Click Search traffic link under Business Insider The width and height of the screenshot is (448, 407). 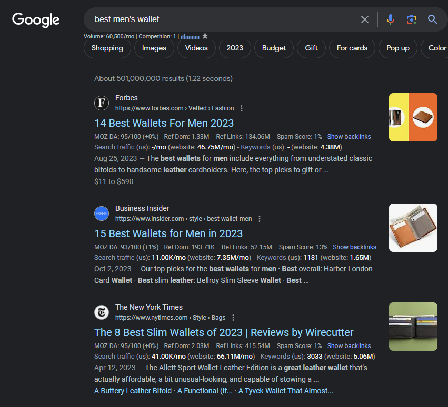(x=114, y=258)
